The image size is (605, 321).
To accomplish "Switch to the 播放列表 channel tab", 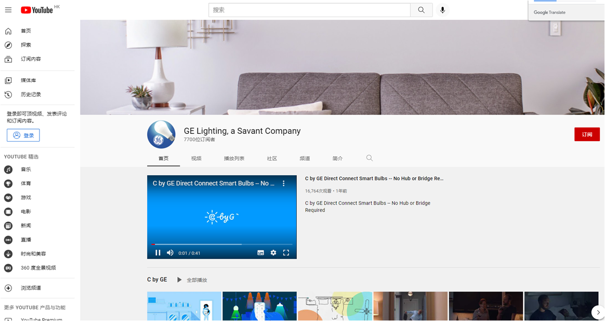I will click(x=234, y=159).
